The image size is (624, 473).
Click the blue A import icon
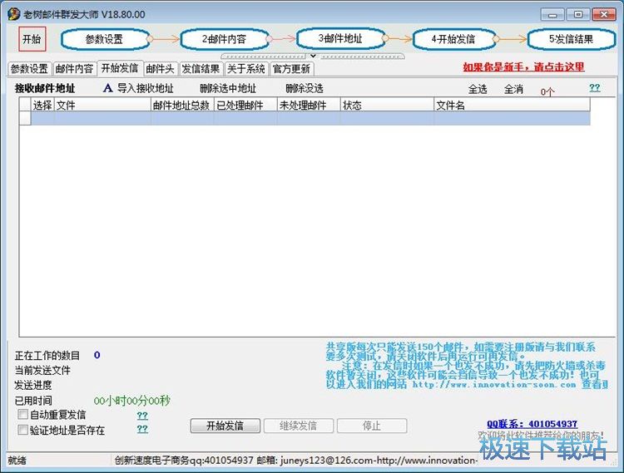(x=107, y=88)
